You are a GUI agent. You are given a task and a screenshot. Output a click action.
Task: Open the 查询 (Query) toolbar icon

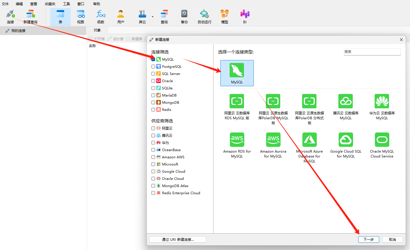pyautogui.click(x=164, y=17)
